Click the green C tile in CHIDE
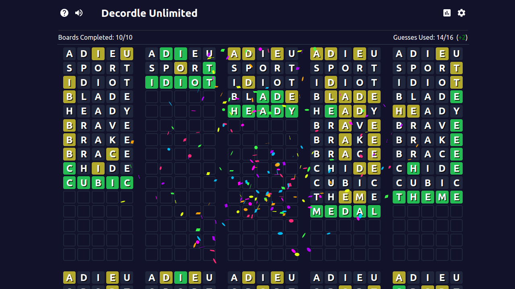Screen dimensions: 515x289 tap(70, 169)
